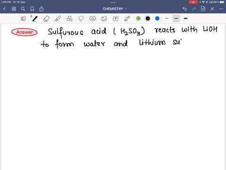Viewport: 226px width, 170px height.
Task: Undo the last stroke
Action: coord(185,9)
